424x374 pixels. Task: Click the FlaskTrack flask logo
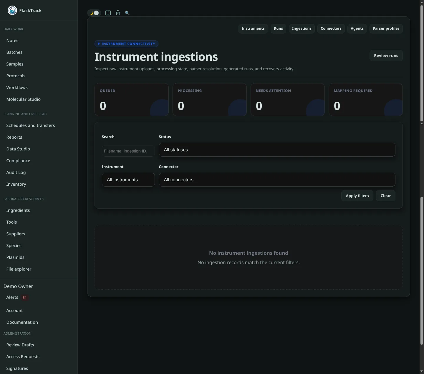point(12,10)
